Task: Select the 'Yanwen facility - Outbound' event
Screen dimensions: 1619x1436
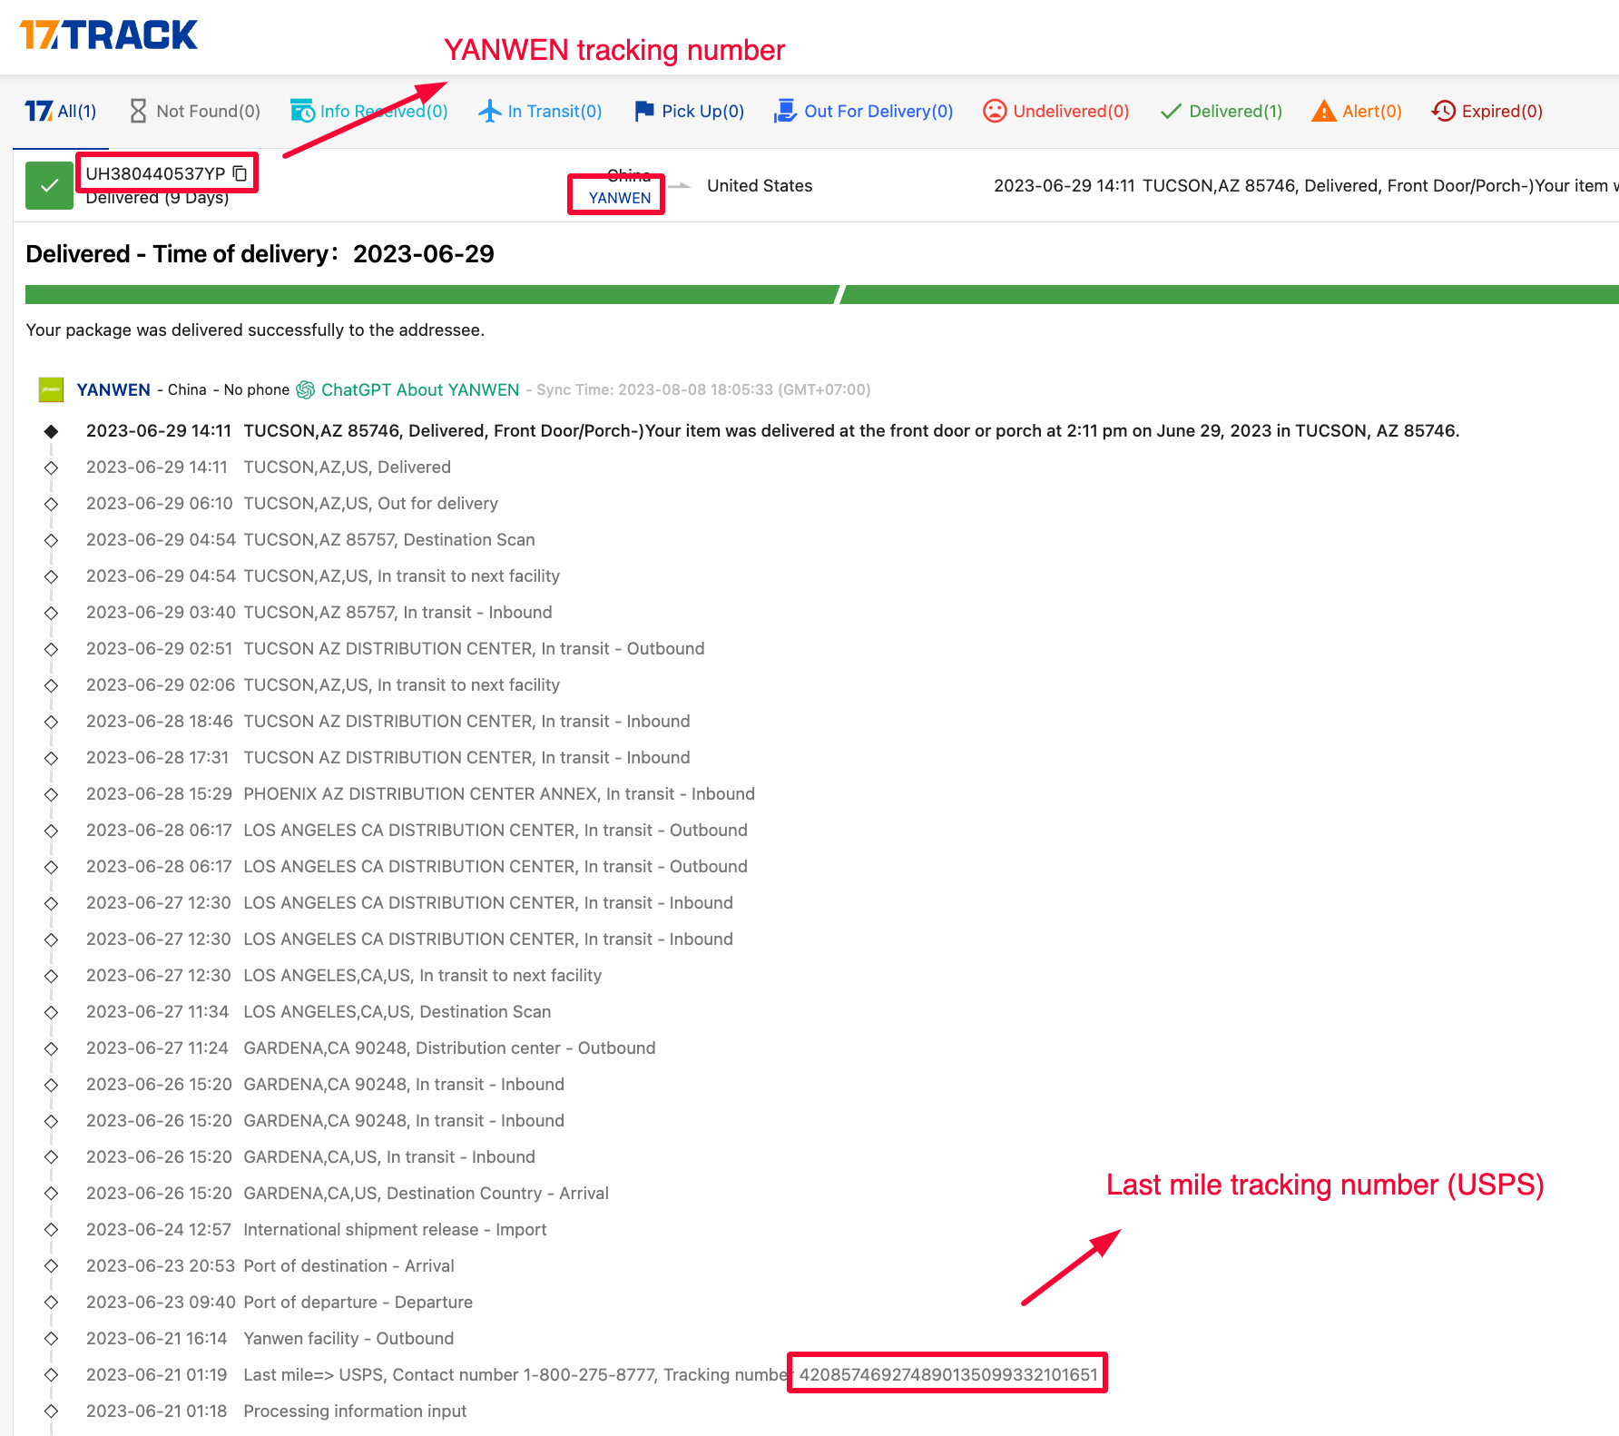Action: [270, 1338]
